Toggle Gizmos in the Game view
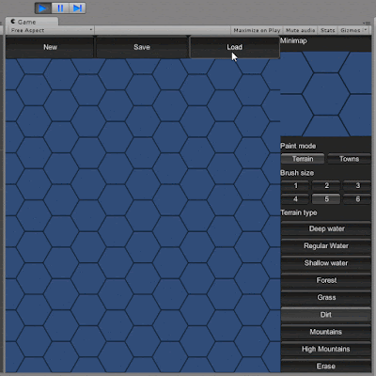This screenshot has width=376, height=376. pos(351,30)
